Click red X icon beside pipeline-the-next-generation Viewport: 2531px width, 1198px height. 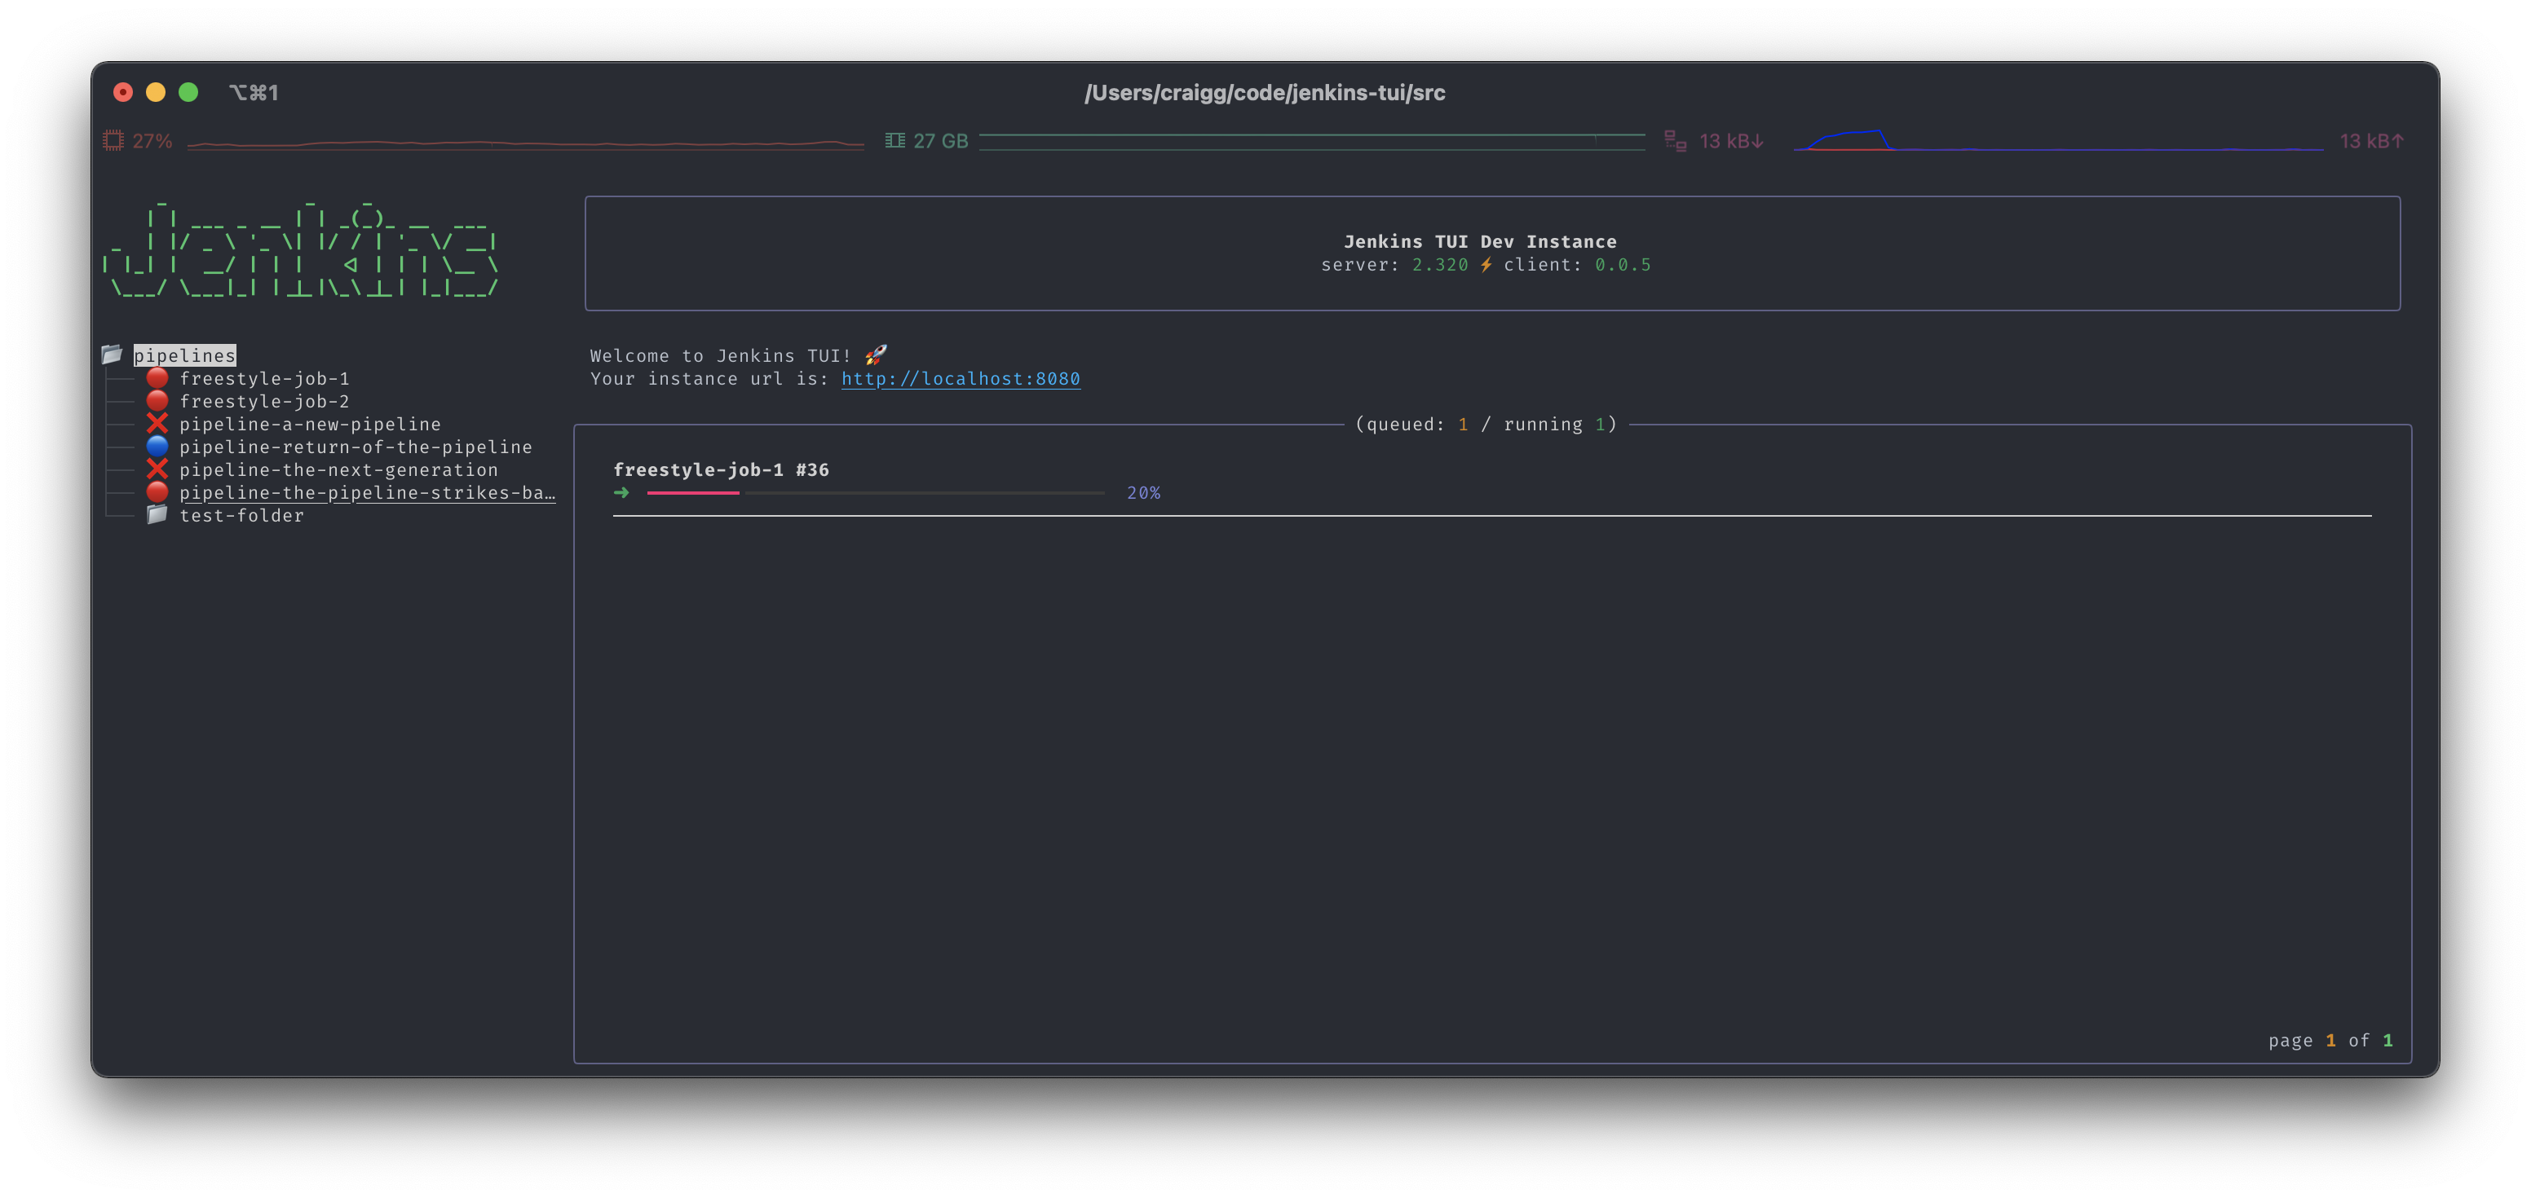point(157,469)
